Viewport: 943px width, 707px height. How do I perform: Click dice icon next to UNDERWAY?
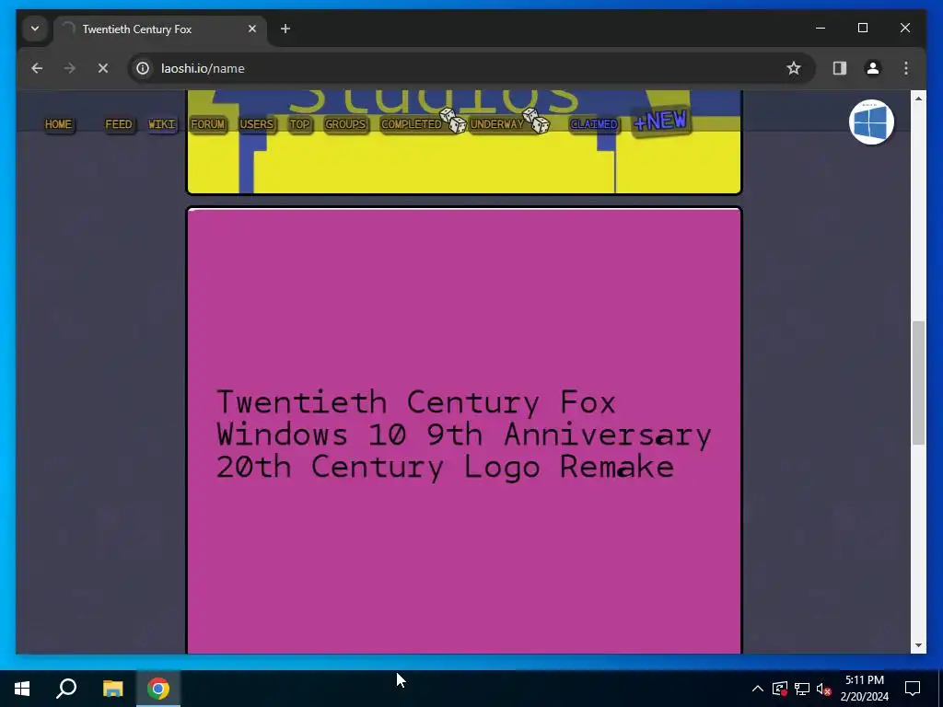pos(537,121)
